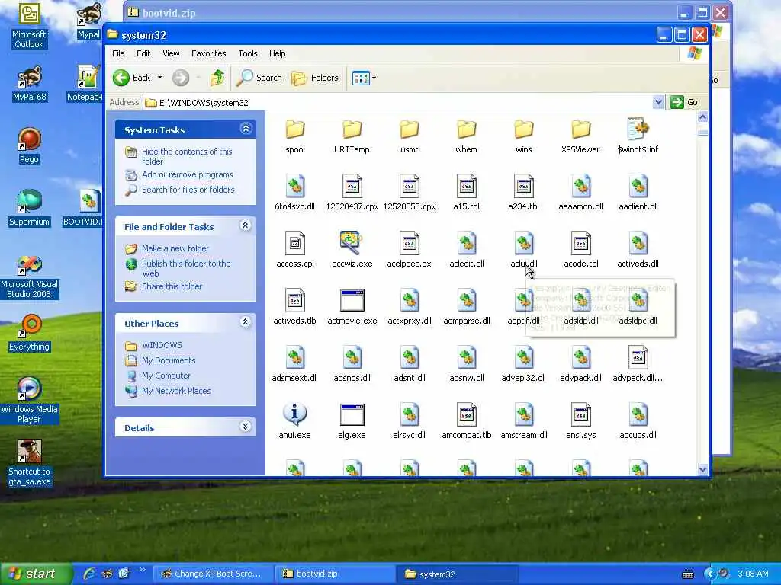Image resolution: width=781 pixels, height=585 pixels.
Task: Collapse the Other Places panel
Action: pos(245,322)
